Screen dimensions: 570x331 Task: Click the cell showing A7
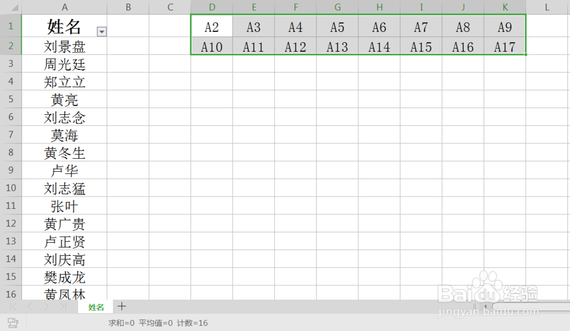pyautogui.click(x=421, y=27)
